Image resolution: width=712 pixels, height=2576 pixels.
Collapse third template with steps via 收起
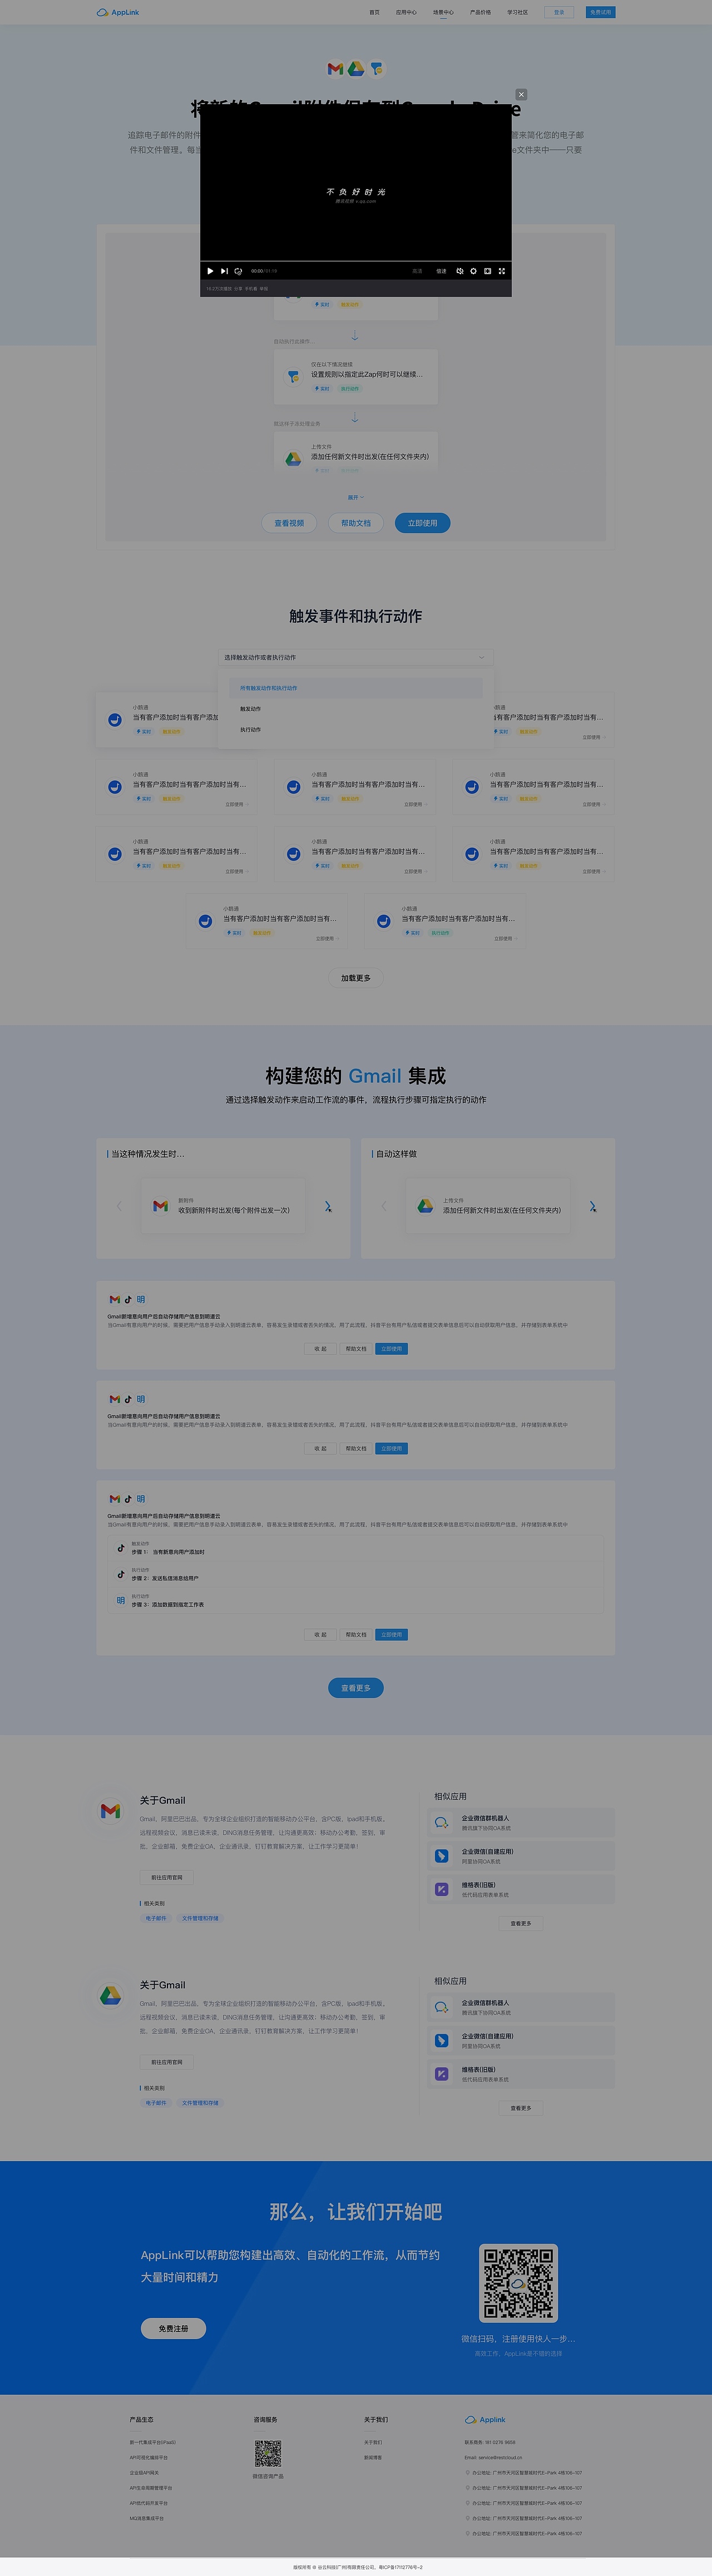coord(320,1635)
